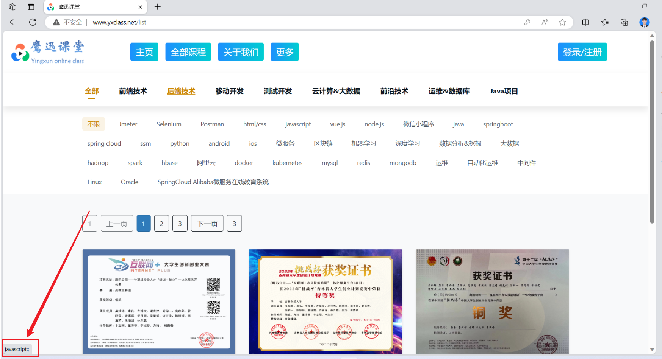Open the browser profile avatar

(644, 22)
